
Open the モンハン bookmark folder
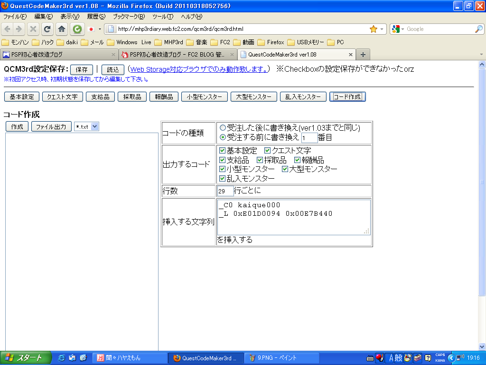click(x=16, y=42)
